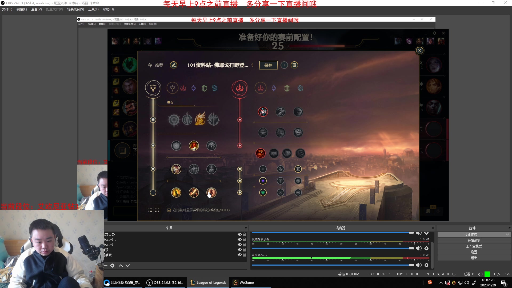Choose Resolve as the secondary rune path
This screenshot has width=512, height=288.
click(287, 88)
